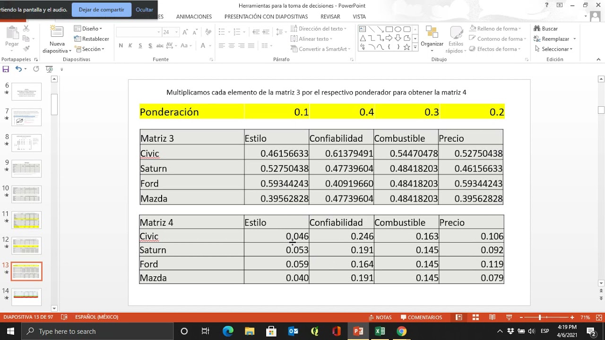Start slideshow from beginning icon
Image resolution: width=605 pixels, height=340 pixels.
click(49, 69)
